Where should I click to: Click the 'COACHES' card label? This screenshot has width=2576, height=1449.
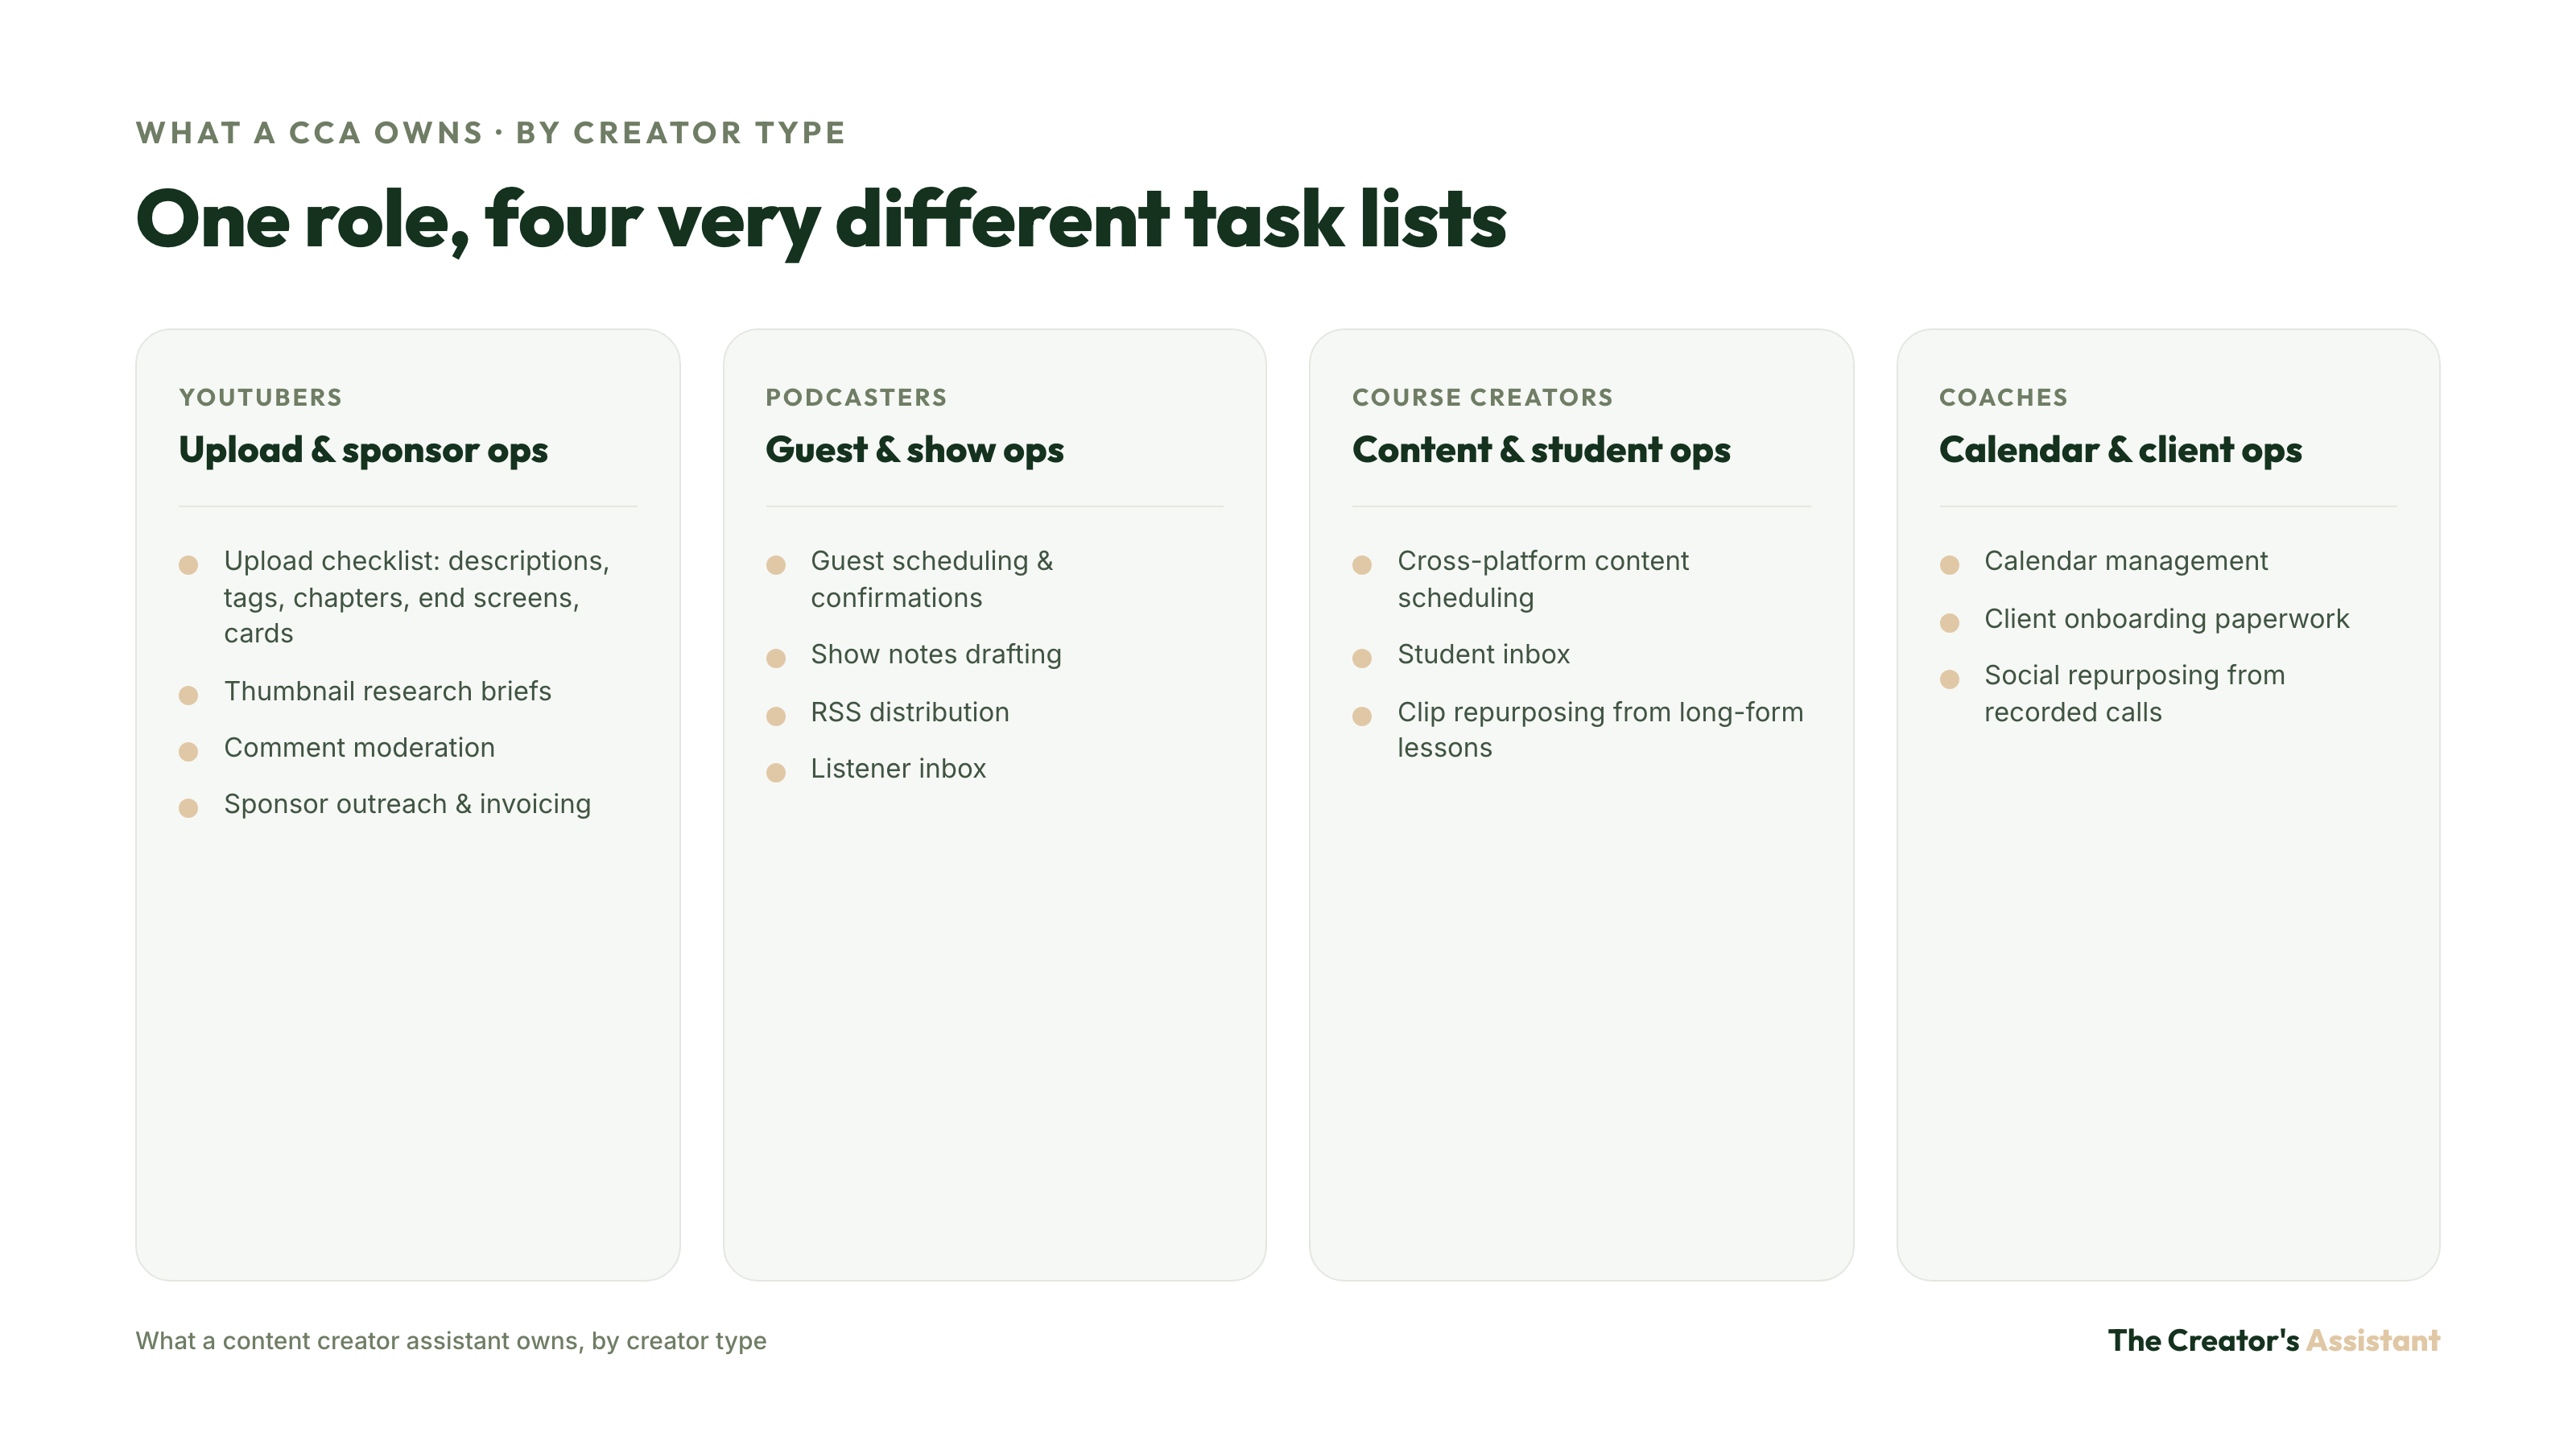tap(2003, 397)
